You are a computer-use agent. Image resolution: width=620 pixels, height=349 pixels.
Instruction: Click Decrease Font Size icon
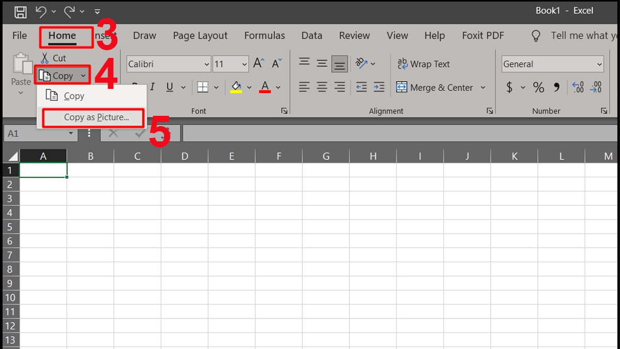click(x=277, y=64)
